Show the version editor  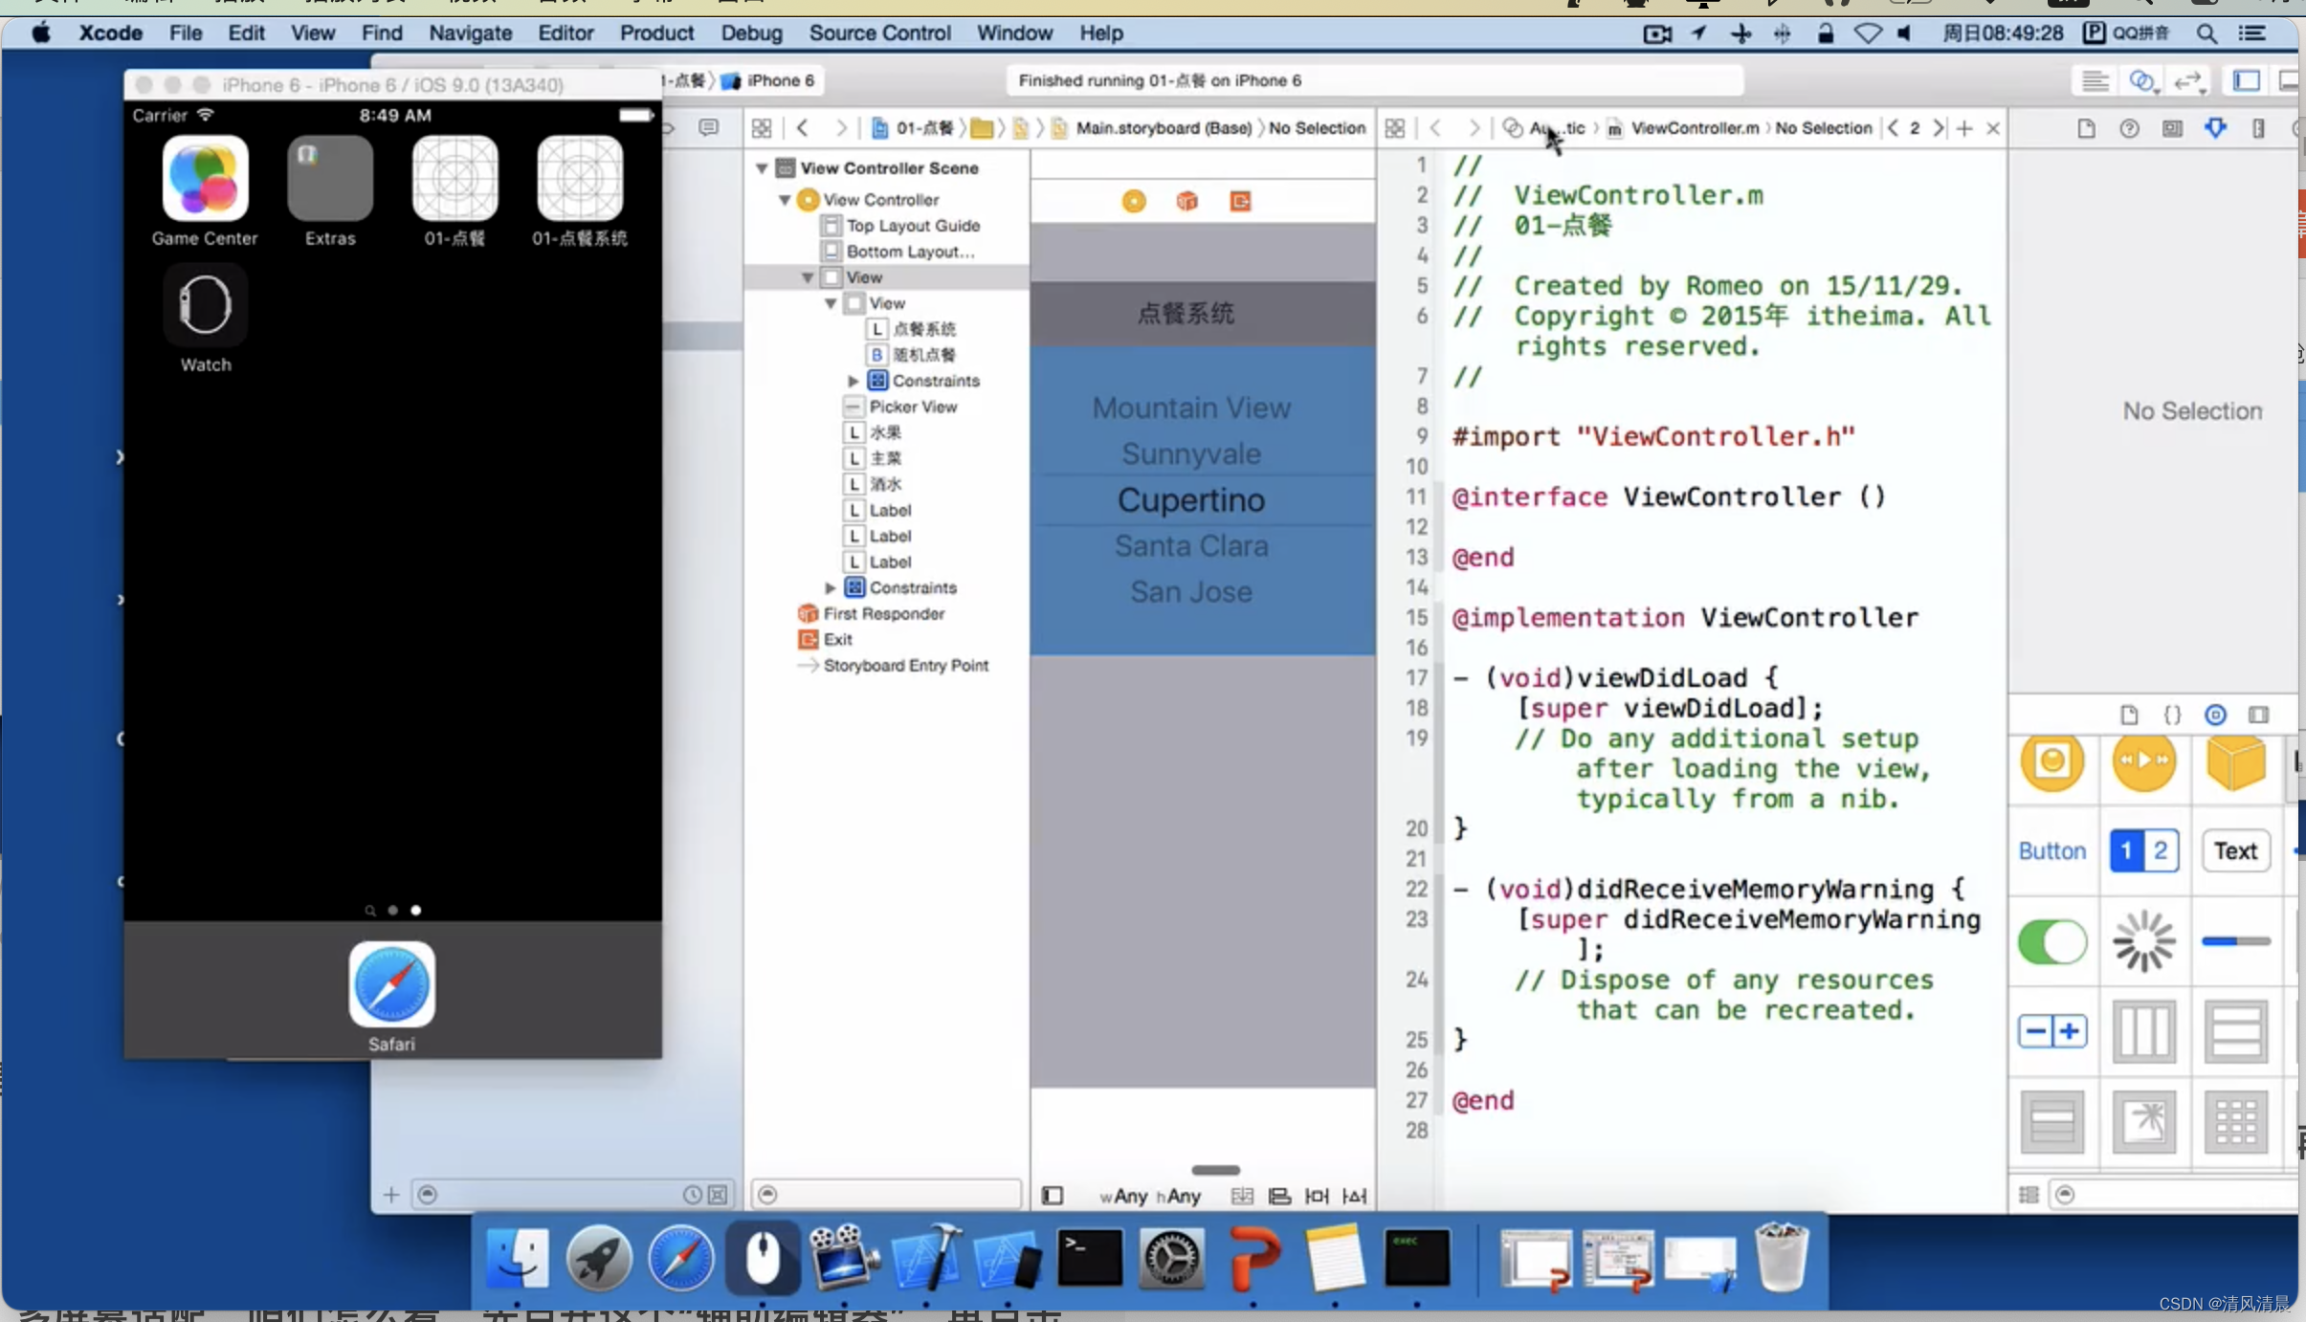(x=2189, y=81)
